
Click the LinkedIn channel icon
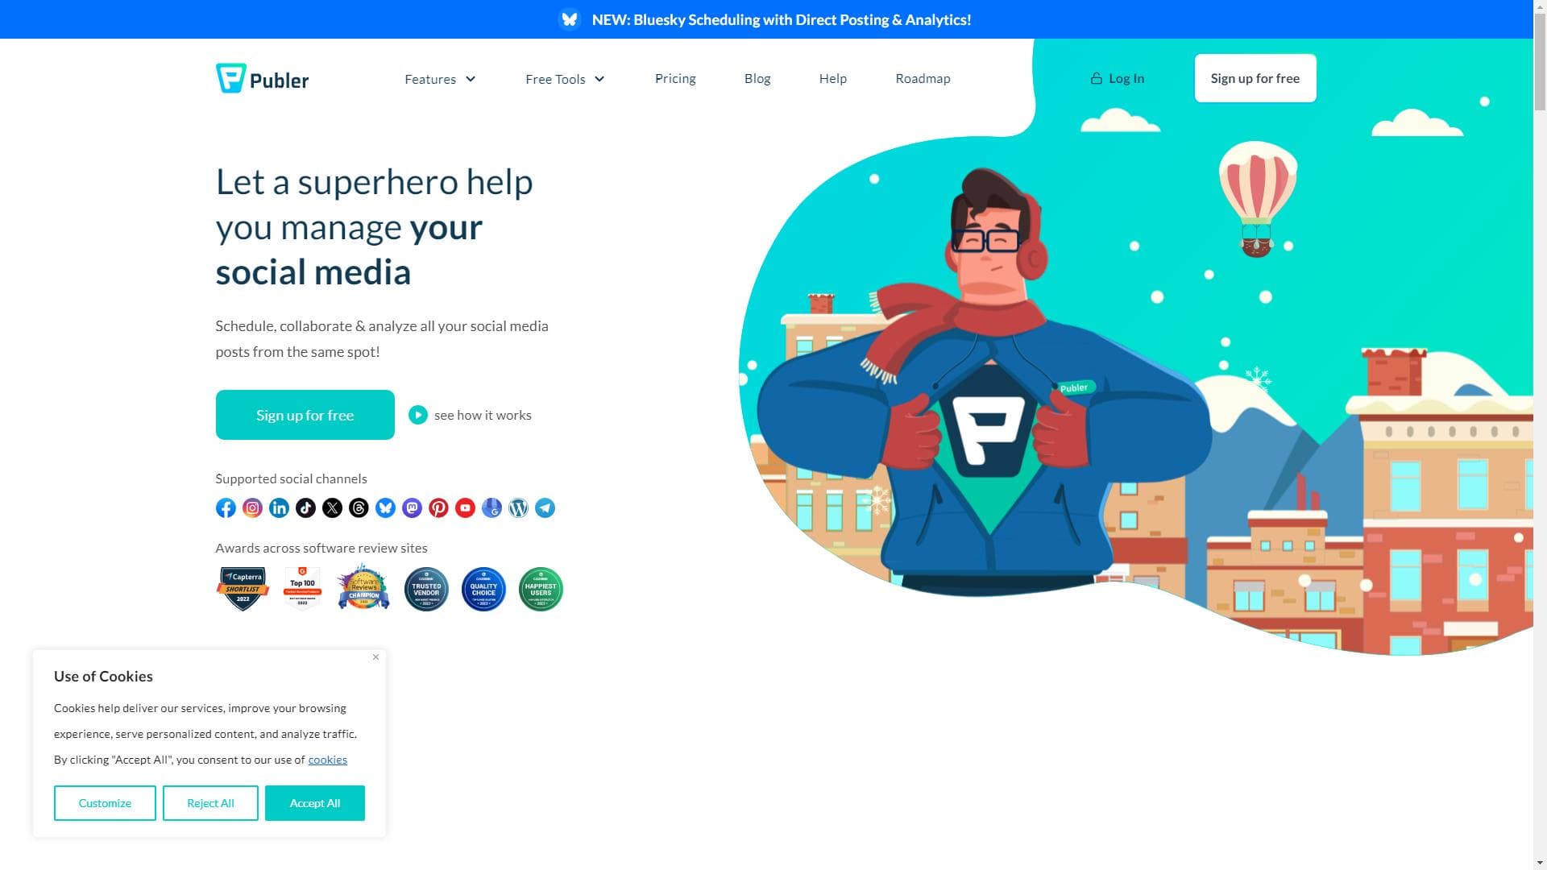click(279, 507)
